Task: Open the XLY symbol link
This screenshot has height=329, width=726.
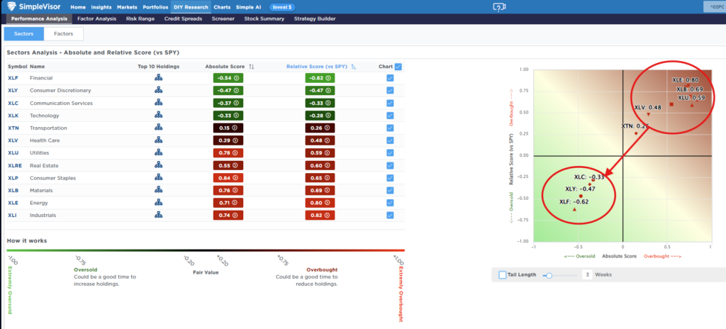Action: (x=13, y=91)
